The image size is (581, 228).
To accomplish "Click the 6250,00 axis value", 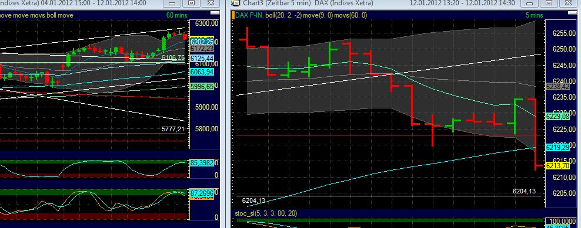I will [x=565, y=49].
